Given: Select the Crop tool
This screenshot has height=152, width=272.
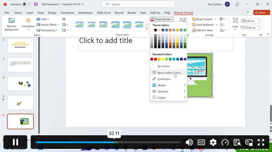Looking at the screenshot, I should 235,24.
